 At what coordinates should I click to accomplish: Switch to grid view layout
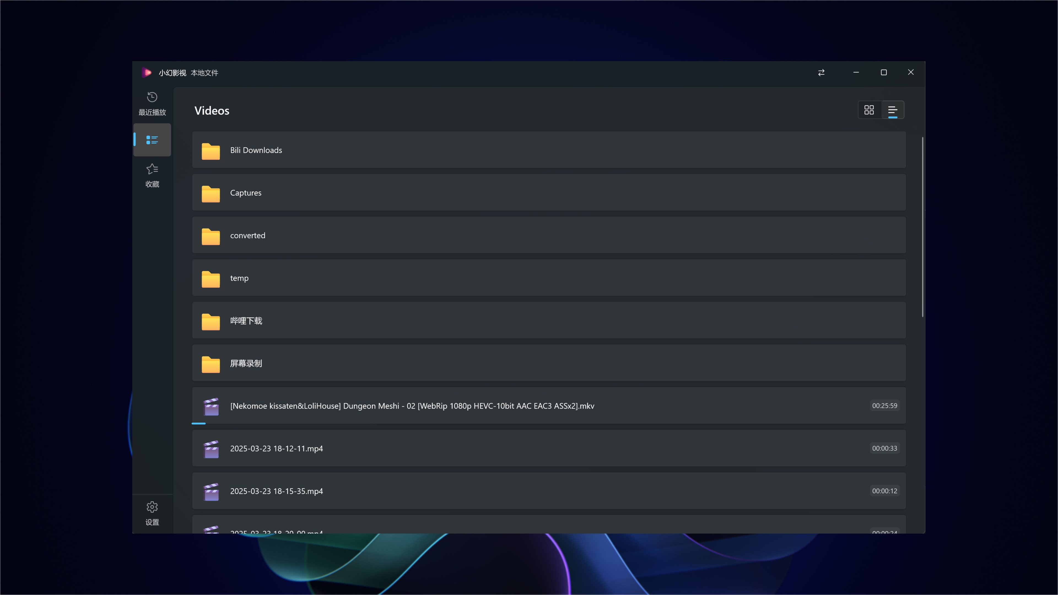tap(869, 110)
